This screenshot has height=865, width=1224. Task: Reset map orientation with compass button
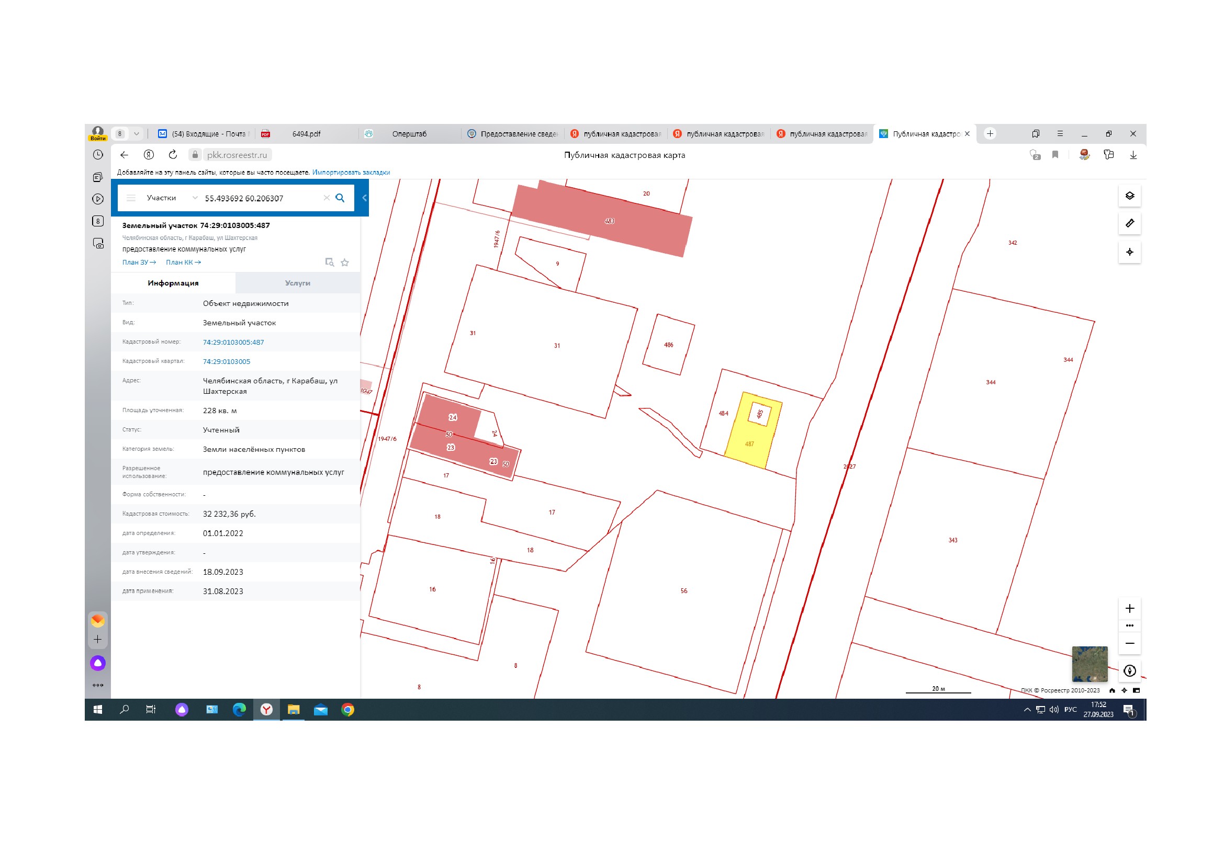(x=1129, y=670)
